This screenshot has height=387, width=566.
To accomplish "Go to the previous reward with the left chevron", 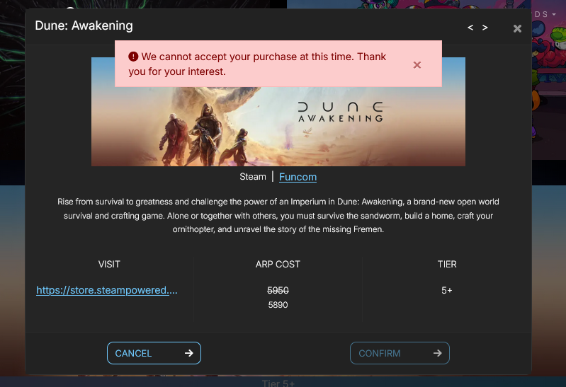I will [x=470, y=28].
